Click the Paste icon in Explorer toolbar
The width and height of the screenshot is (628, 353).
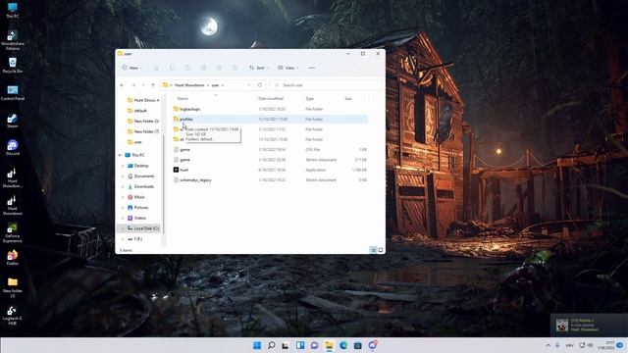pos(187,68)
